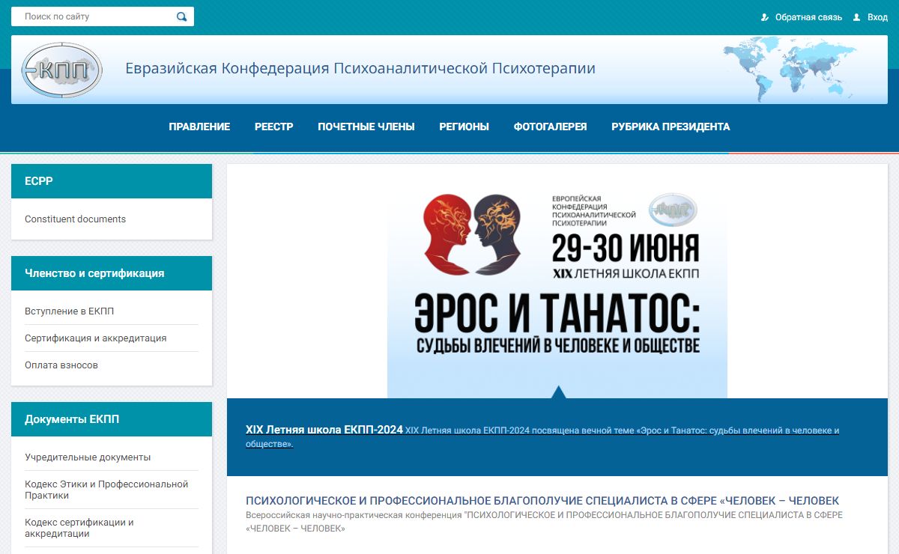Open the РЕГИОНЫ menu item
899x554 pixels.
464,127
